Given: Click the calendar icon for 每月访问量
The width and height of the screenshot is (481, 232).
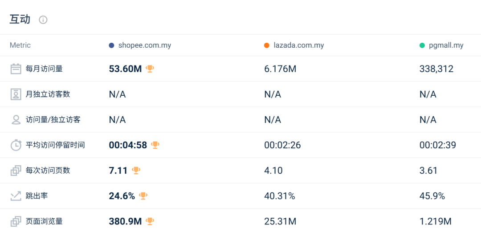Looking at the screenshot, I should 16,69.
